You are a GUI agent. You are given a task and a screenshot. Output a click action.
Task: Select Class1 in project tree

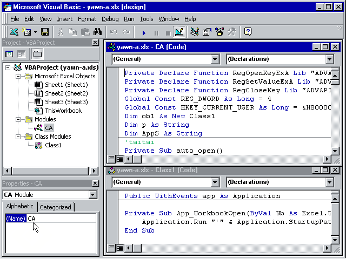(53, 145)
